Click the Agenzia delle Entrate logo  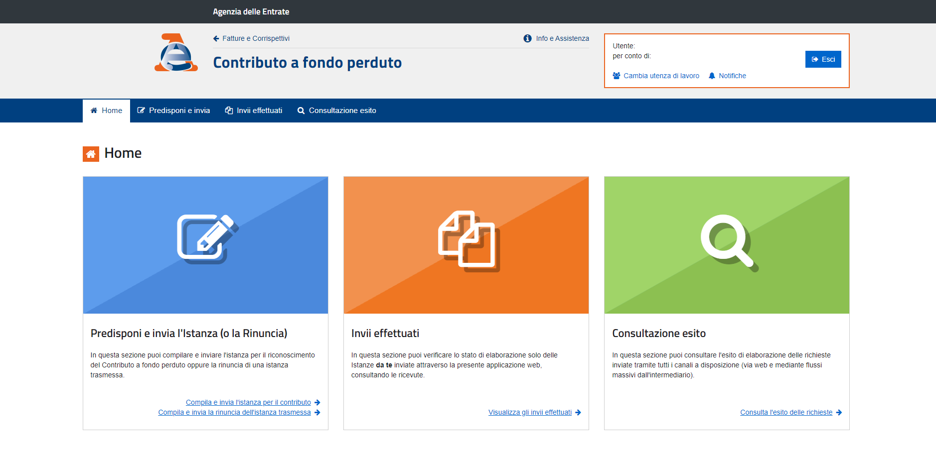point(176,53)
